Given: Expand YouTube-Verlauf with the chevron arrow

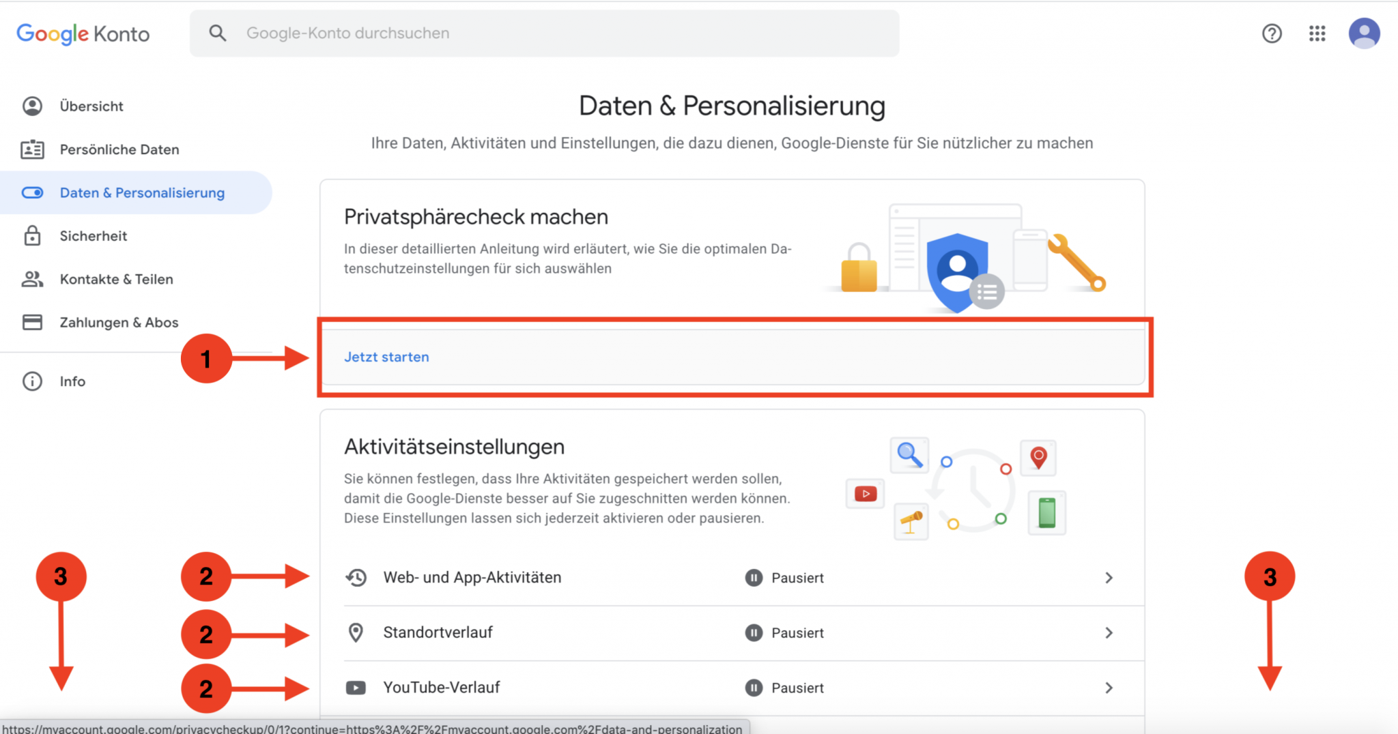Looking at the screenshot, I should (1109, 688).
